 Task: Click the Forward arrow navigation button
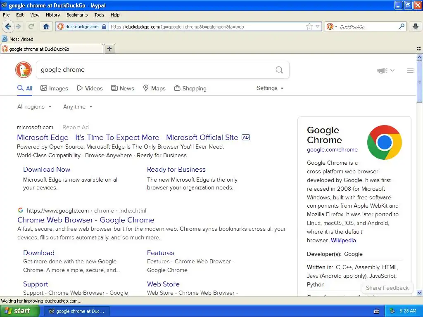[x=19, y=26]
